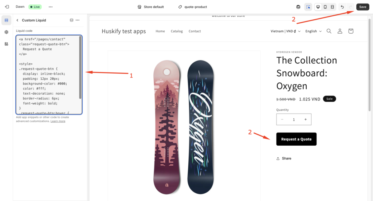Click the dynamic source database icon
The image size is (373, 201).
point(71,20)
